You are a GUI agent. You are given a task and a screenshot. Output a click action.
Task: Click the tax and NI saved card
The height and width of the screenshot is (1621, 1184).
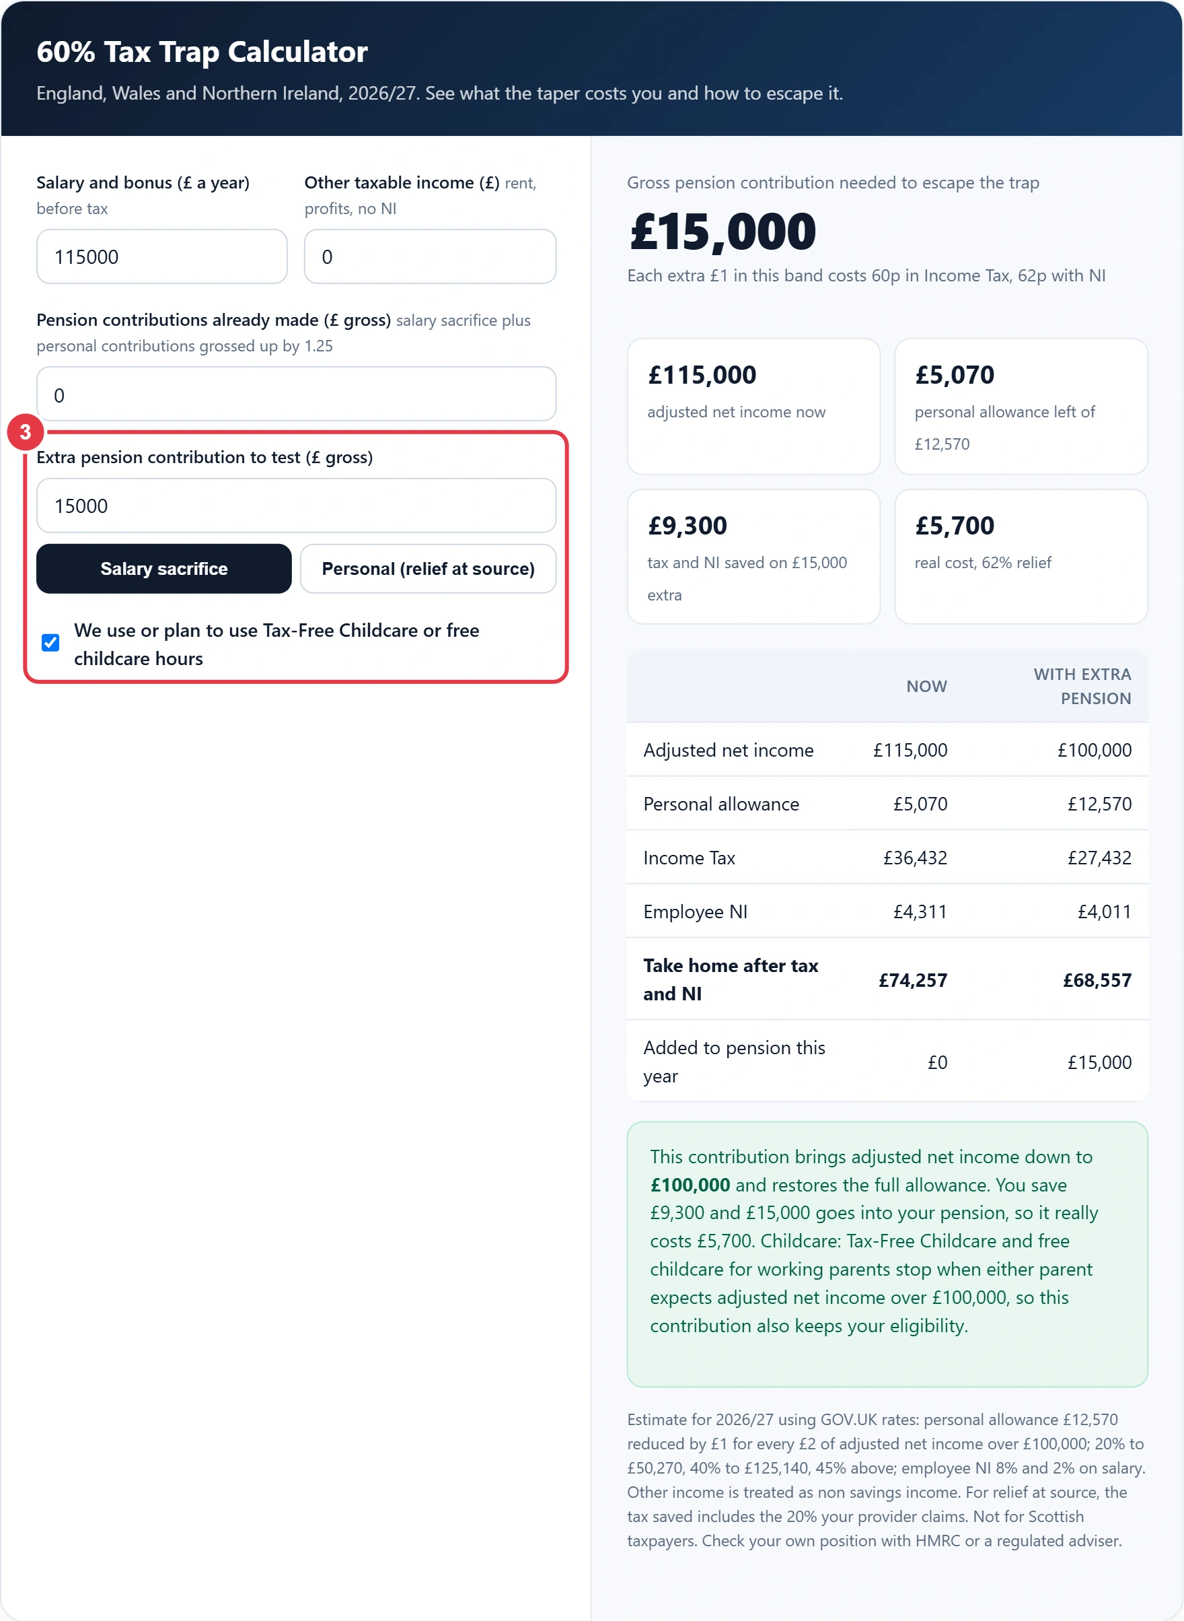click(753, 557)
